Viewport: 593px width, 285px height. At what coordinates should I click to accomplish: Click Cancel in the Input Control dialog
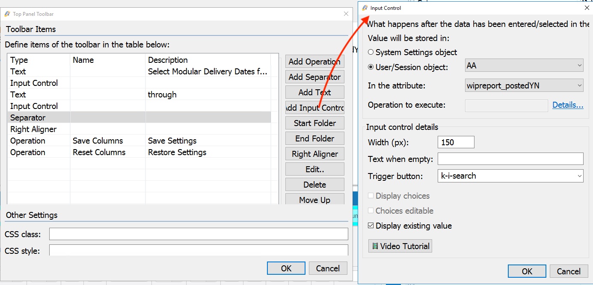569,271
